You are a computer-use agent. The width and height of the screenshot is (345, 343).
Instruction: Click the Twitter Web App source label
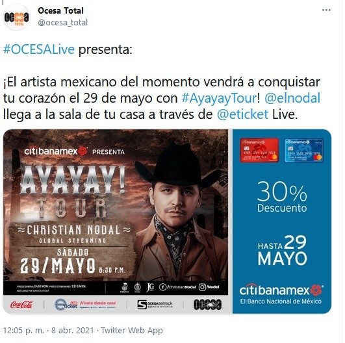(x=132, y=330)
